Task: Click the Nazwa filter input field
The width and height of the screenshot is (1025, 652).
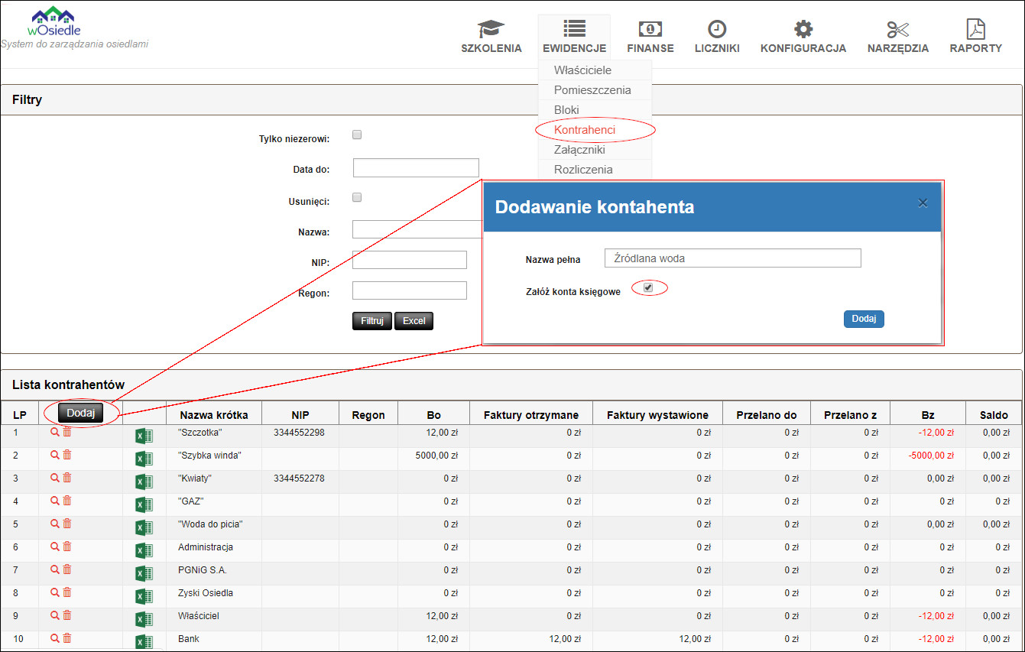Action: 417,229
